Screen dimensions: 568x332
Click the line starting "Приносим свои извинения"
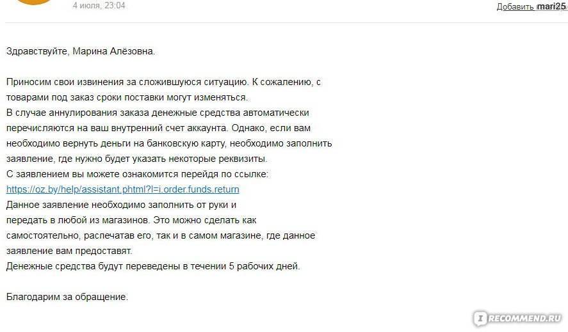163,82
